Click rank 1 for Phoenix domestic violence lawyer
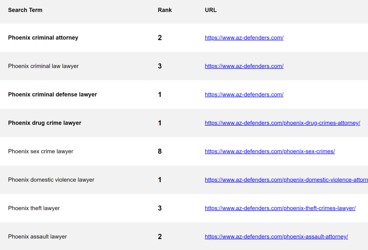Screen dimensions: 368x250 tap(160, 180)
